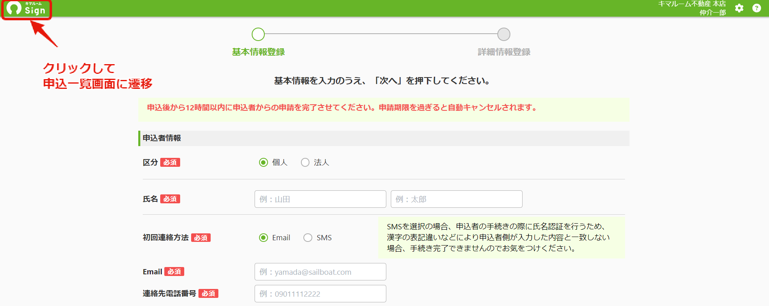Click the 12-hour deadline warning notice
This screenshot has height=306, width=769.
tap(383, 109)
